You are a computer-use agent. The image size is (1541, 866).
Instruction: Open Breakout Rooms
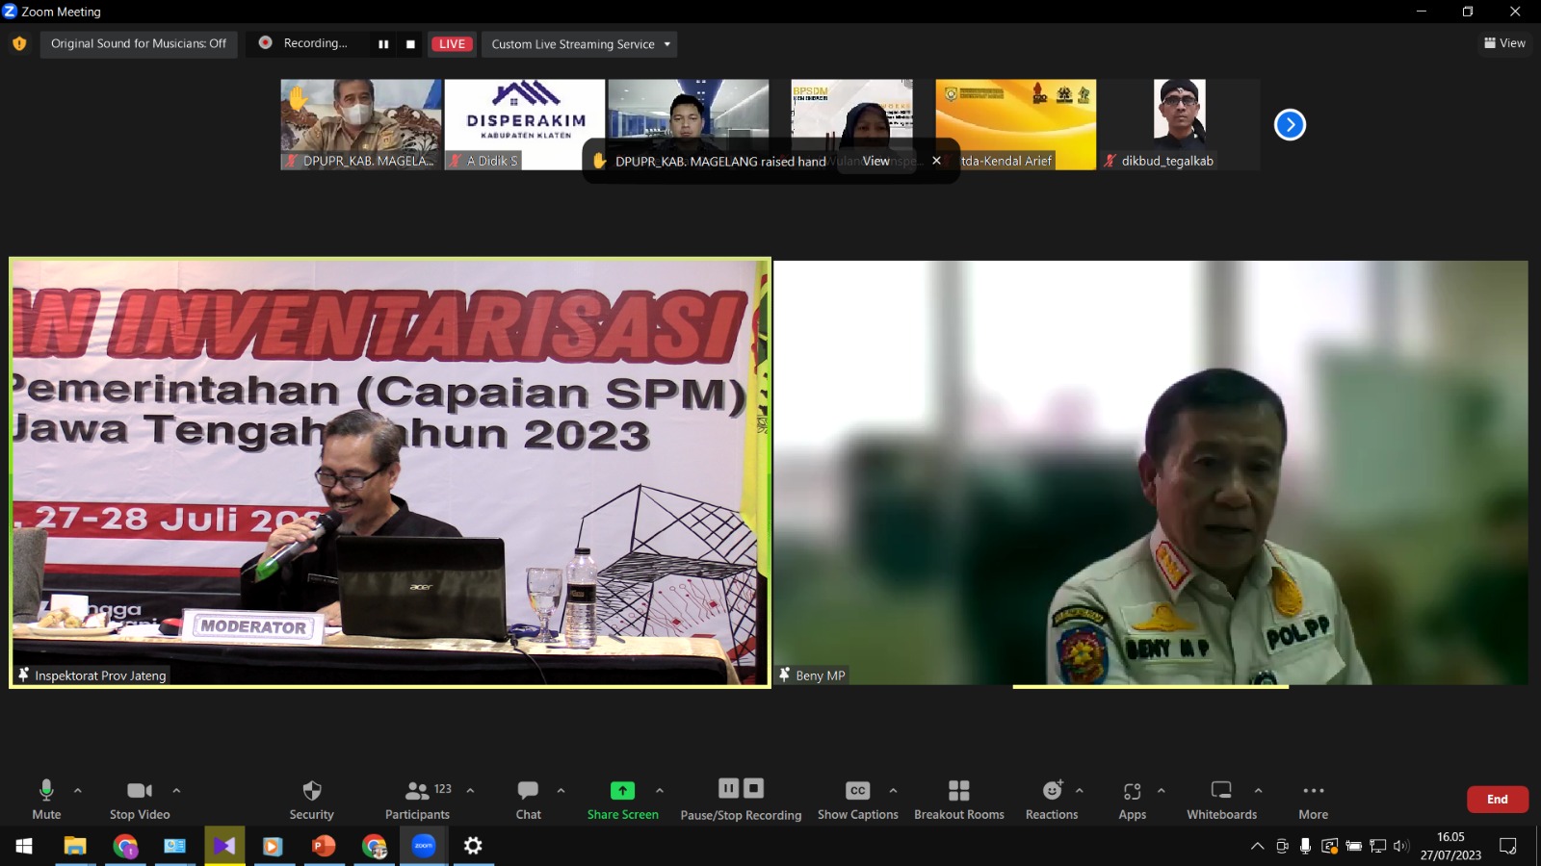click(x=958, y=800)
